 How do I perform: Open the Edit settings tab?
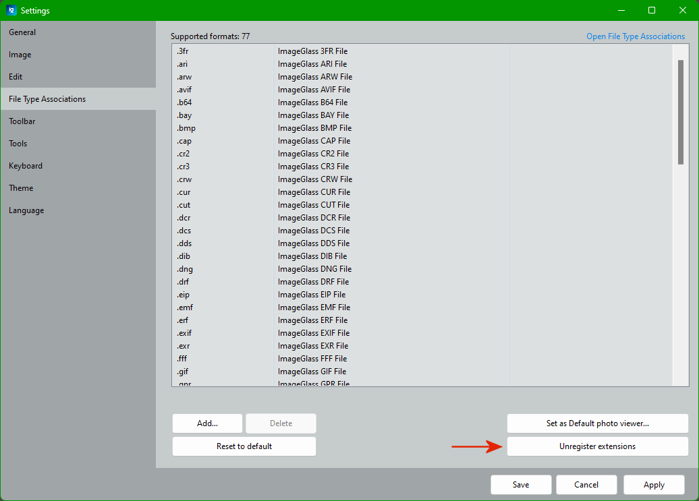click(78, 77)
